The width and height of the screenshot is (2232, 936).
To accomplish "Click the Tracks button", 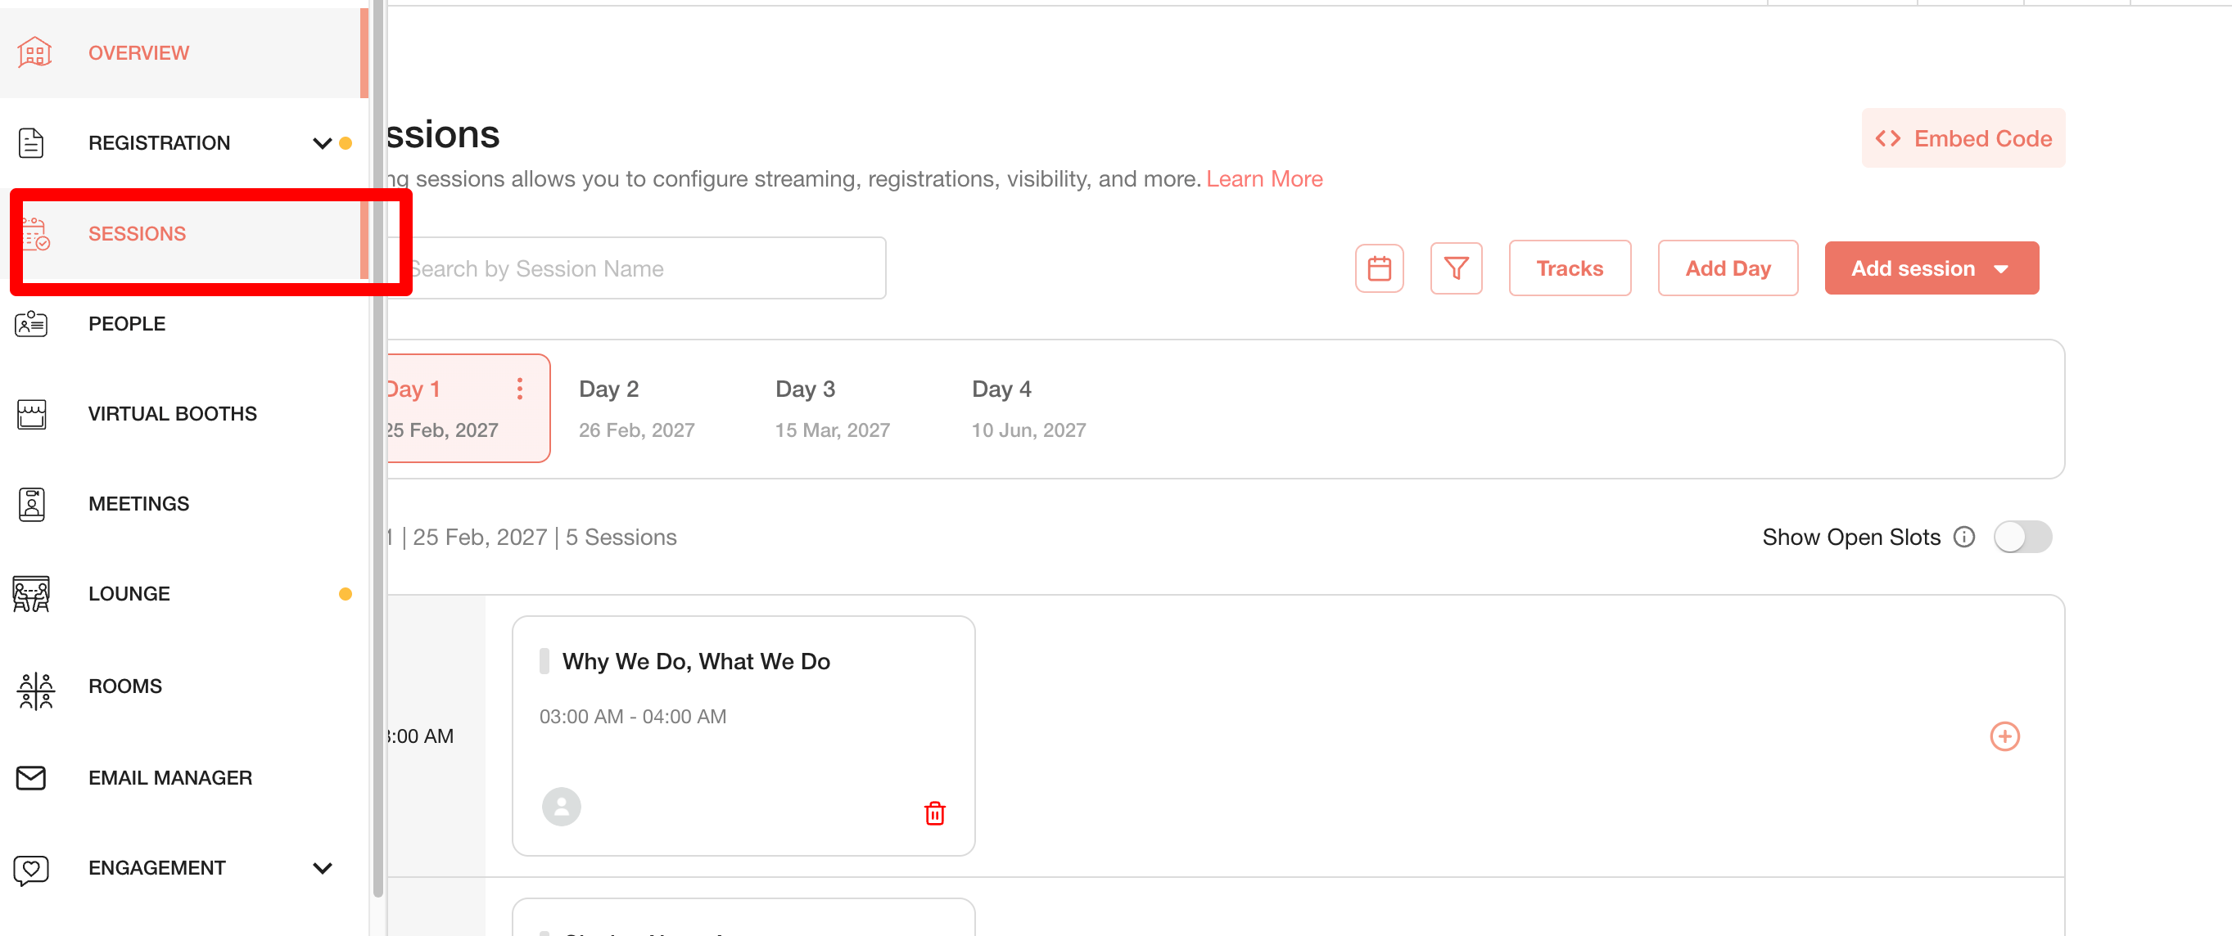I will pyautogui.click(x=1570, y=268).
